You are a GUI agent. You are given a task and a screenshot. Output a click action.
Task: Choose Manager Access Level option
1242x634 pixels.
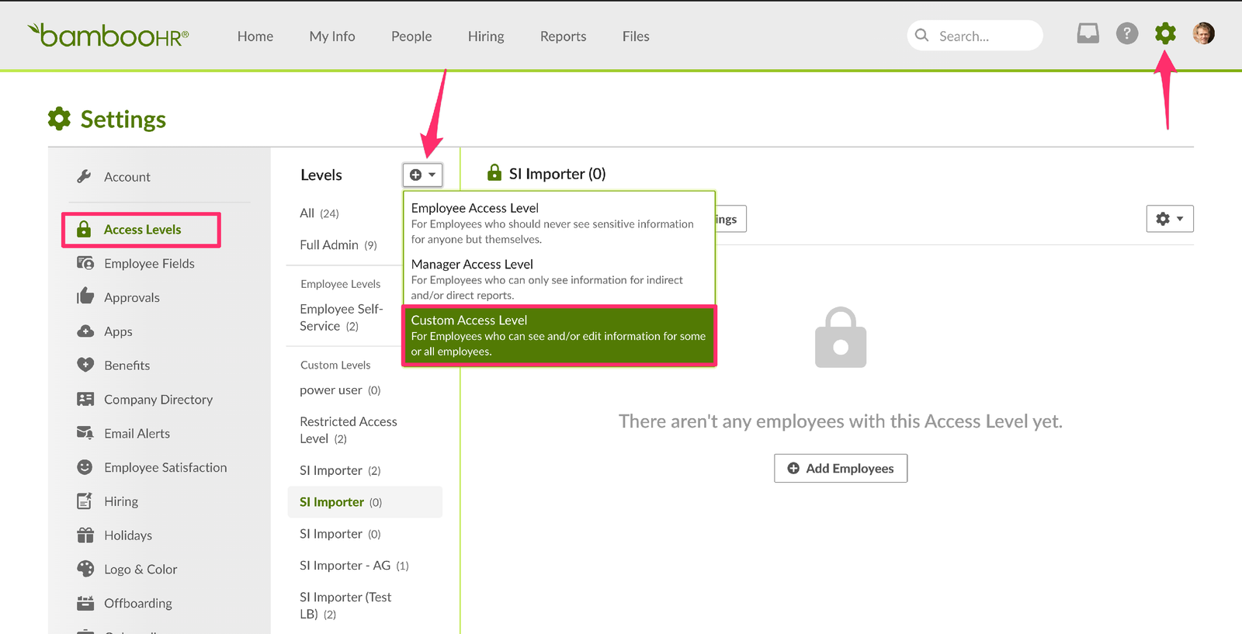pos(559,279)
